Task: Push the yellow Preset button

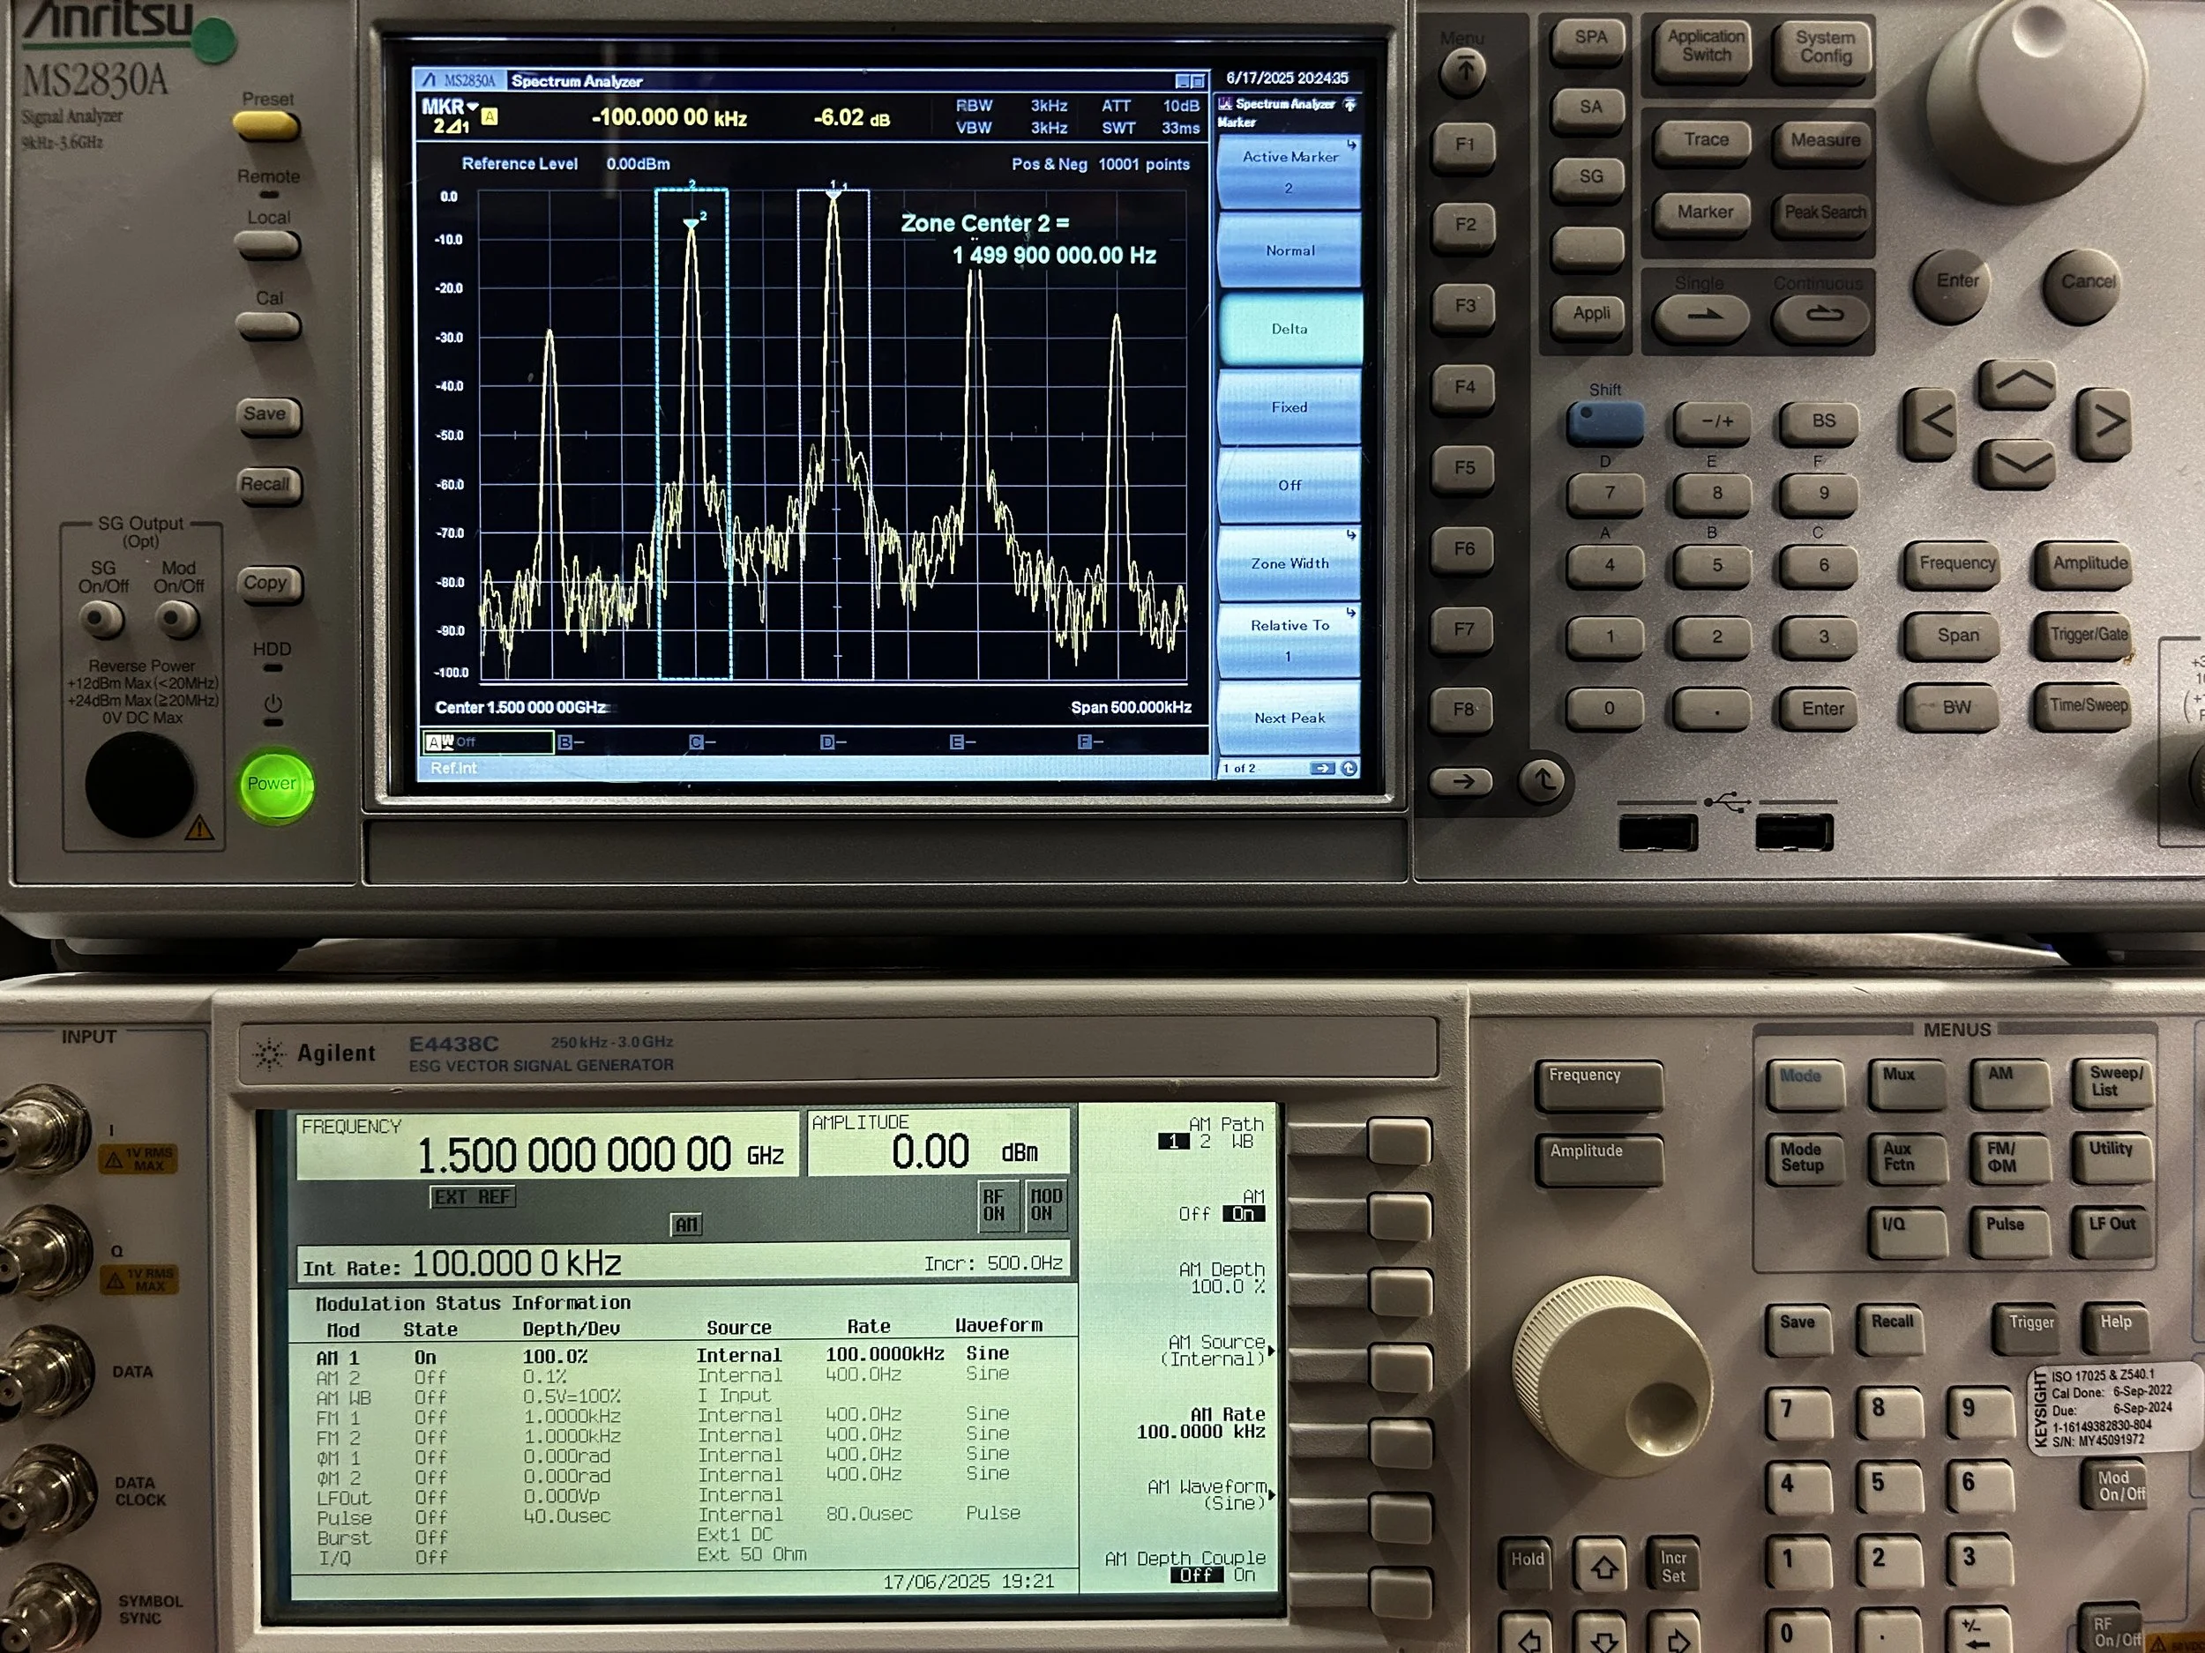Action: coord(266,124)
